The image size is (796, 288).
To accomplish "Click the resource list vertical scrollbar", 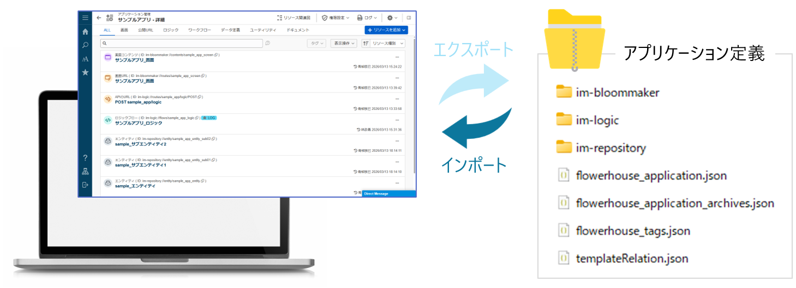I will pyautogui.click(x=414, y=109).
